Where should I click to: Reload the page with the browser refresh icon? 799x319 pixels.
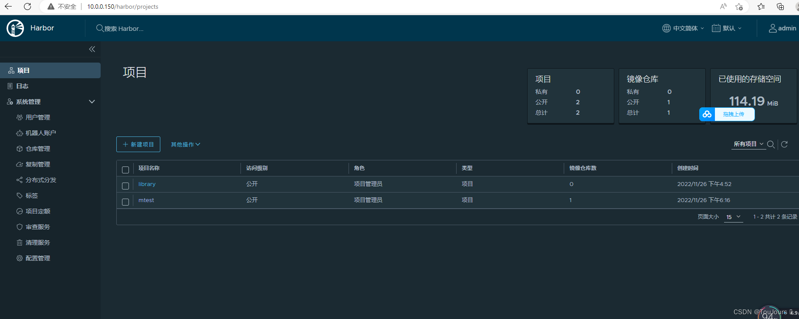click(27, 7)
